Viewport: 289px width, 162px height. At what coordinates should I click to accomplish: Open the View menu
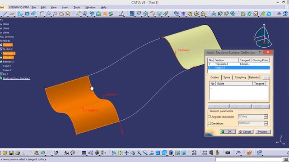(54, 7)
